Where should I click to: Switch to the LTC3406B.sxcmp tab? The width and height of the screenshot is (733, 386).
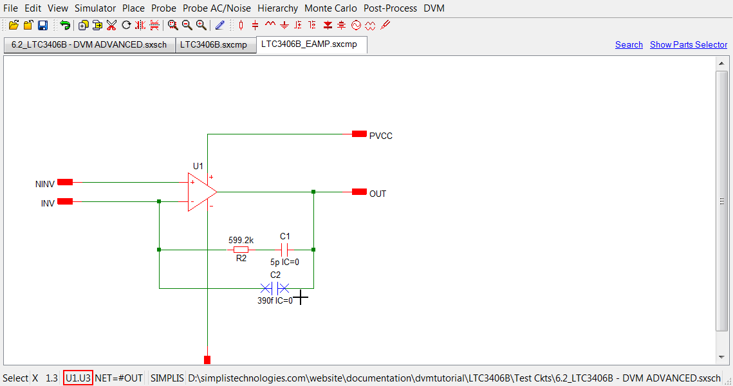click(x=214, y=45)
